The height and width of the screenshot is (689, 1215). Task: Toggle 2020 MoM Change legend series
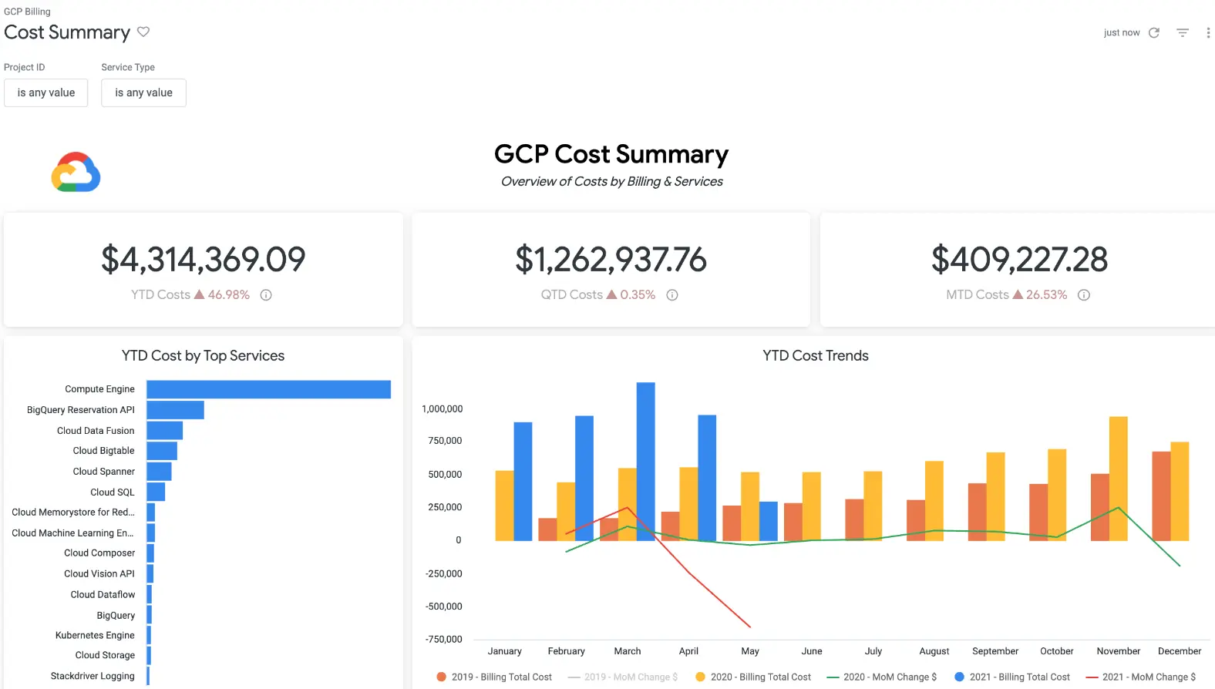pos(882,677)
